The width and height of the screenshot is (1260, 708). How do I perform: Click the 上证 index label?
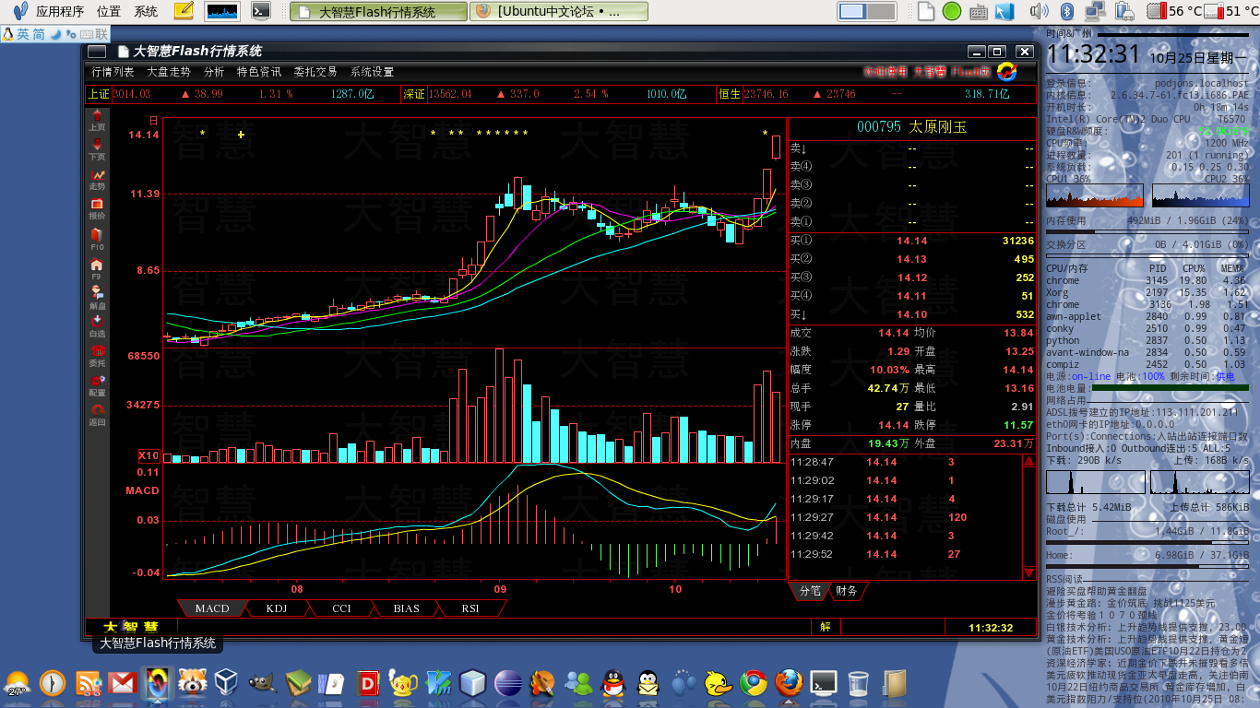[99, 94]
